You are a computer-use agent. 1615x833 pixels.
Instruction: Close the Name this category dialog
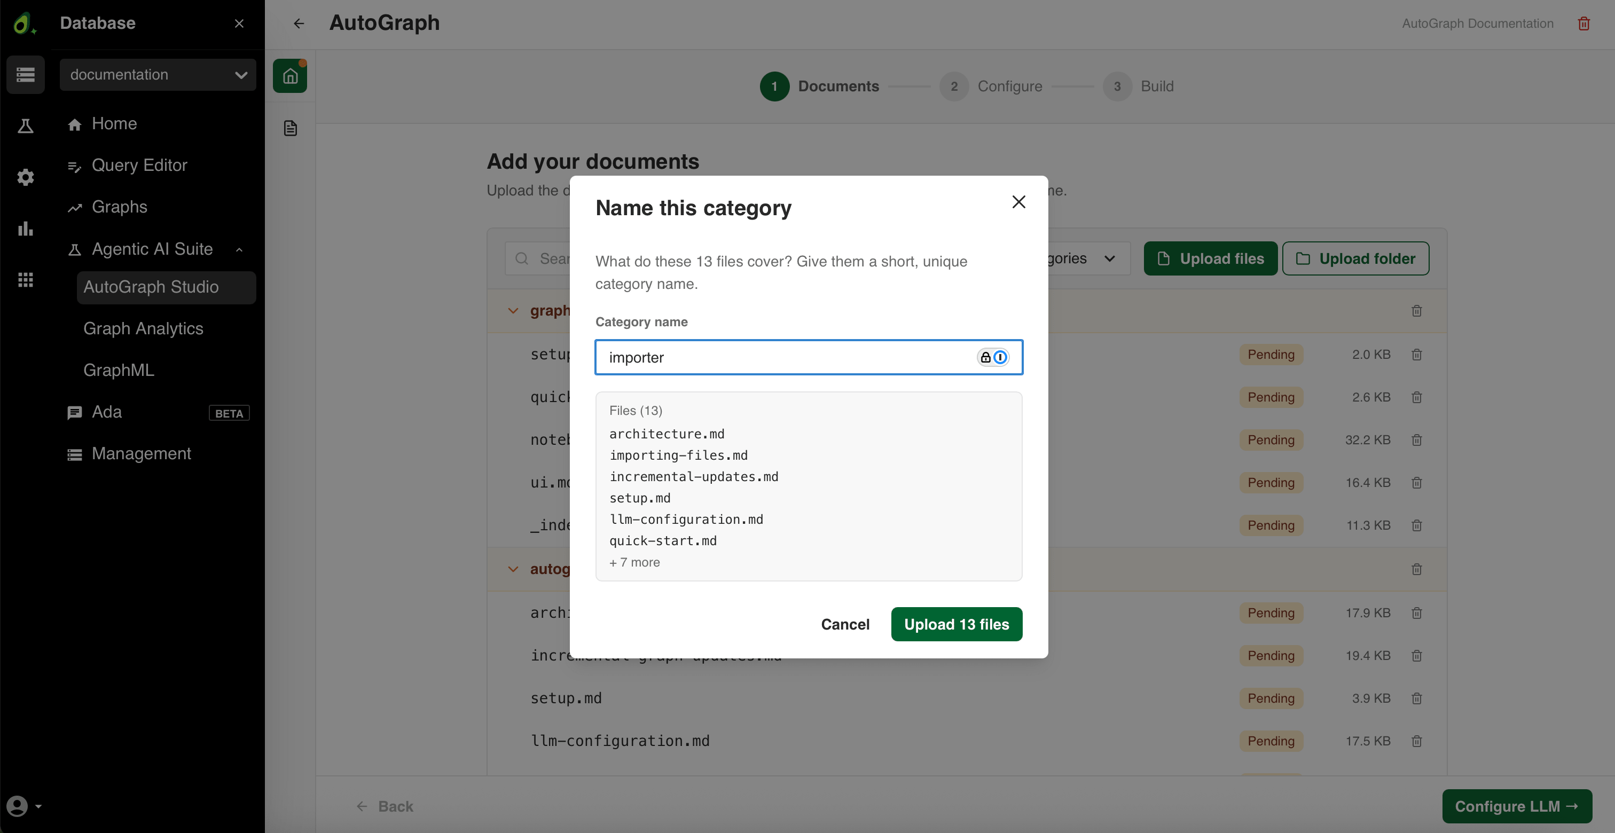pos(1018,202)
